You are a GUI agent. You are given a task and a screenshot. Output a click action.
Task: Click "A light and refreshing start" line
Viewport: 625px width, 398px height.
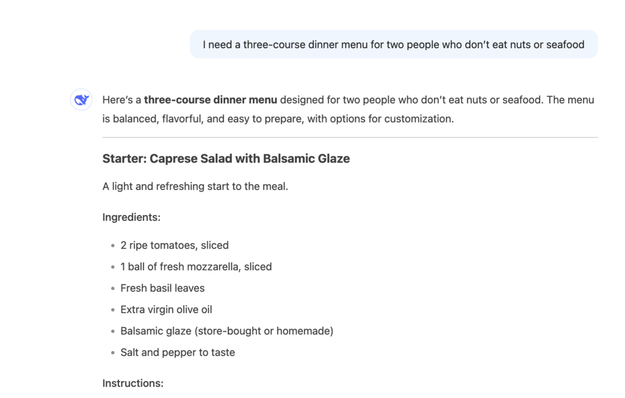pyautogui.click(x=195, y=186)
